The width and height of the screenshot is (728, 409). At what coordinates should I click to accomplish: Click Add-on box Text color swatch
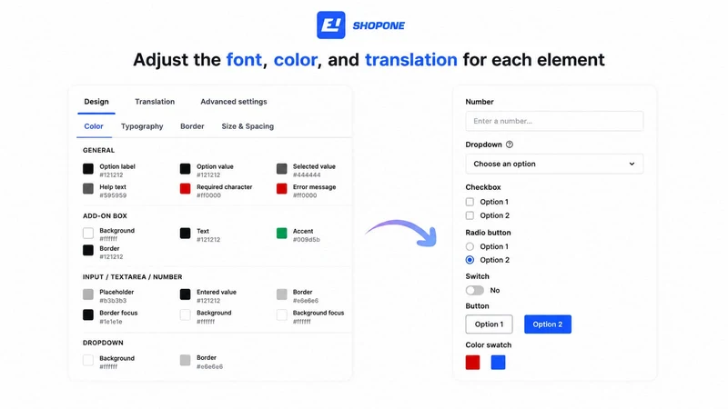point(186,234)
